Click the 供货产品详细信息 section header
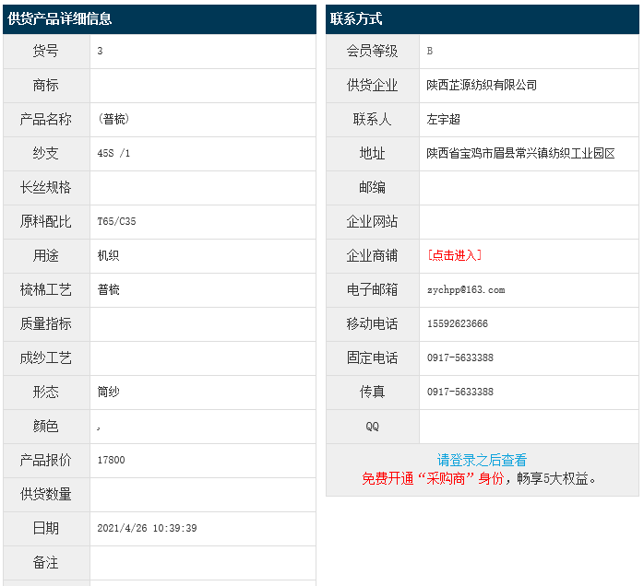The image size is (644, 586). [x=60, y=18]
